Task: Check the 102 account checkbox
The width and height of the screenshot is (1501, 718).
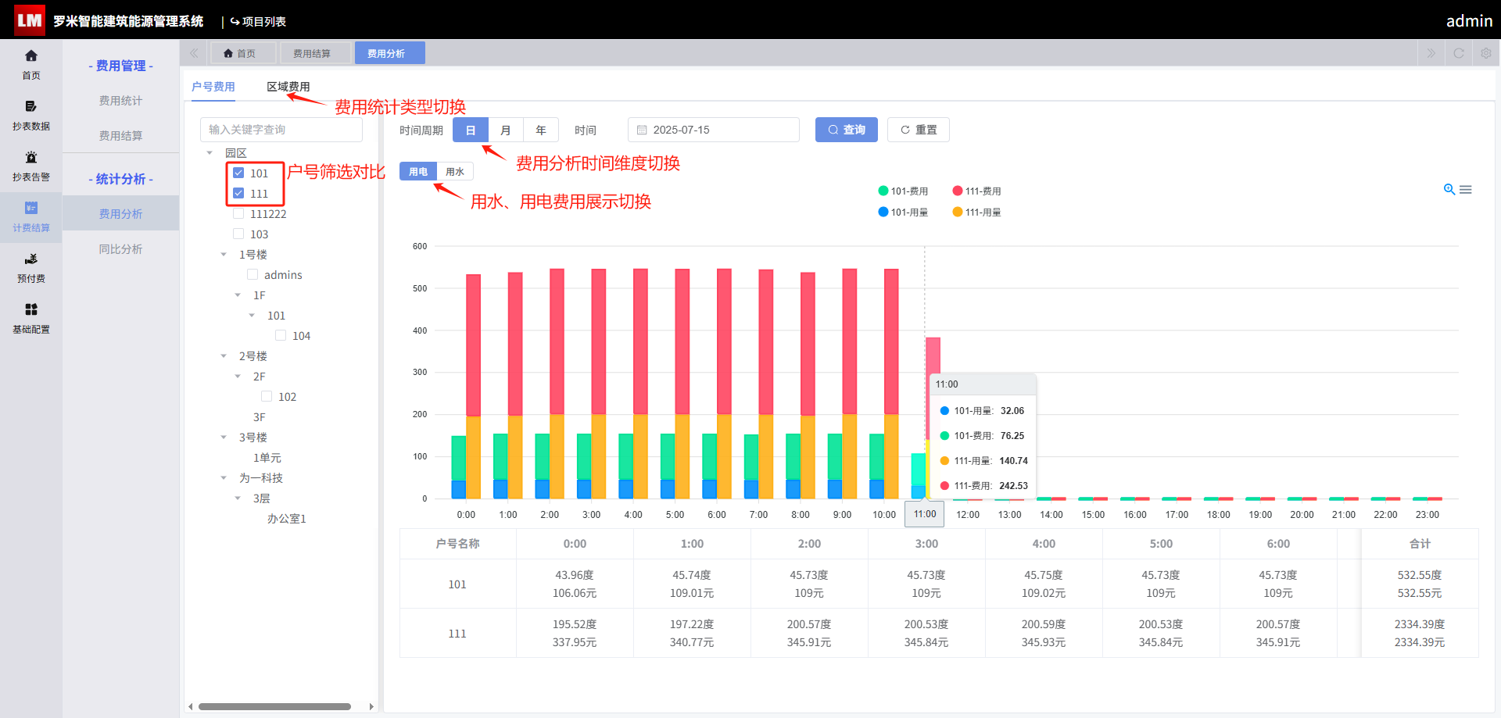Action: (267, 396)
